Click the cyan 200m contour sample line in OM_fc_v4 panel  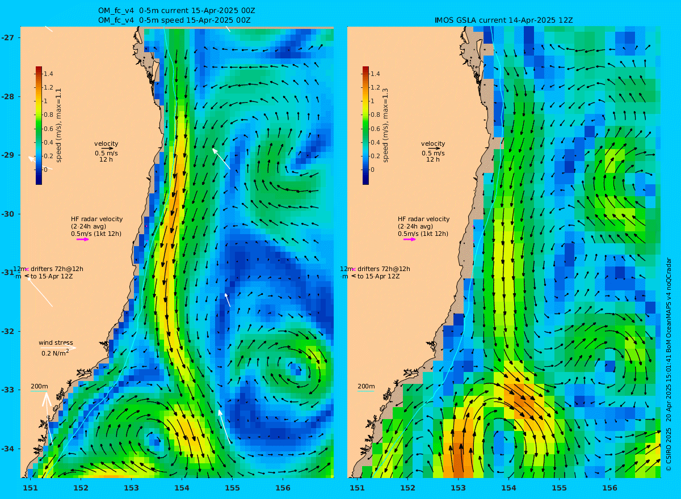click(x=39, y=391)
